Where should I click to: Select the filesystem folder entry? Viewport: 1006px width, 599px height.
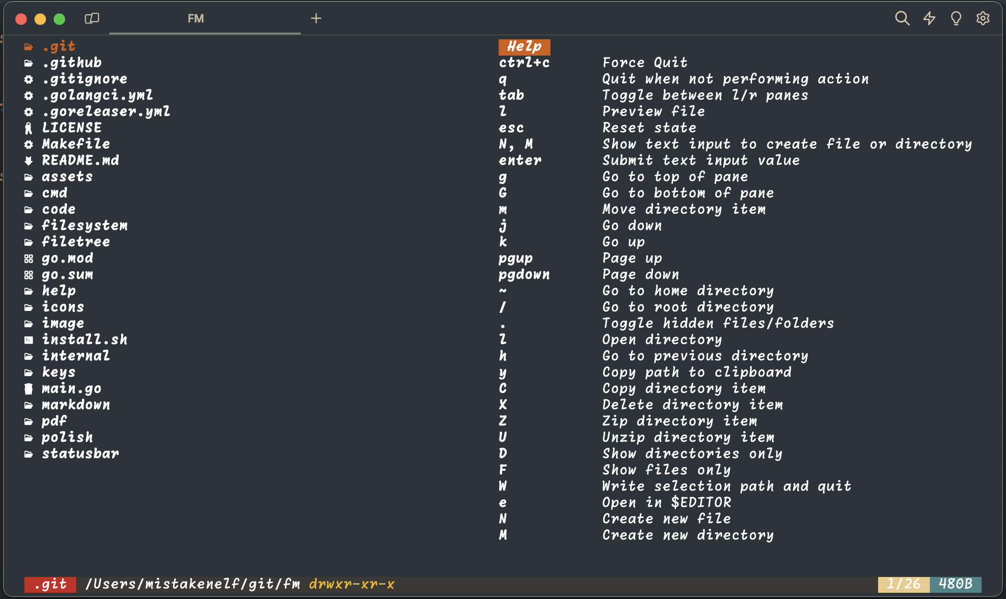(85, 226)
